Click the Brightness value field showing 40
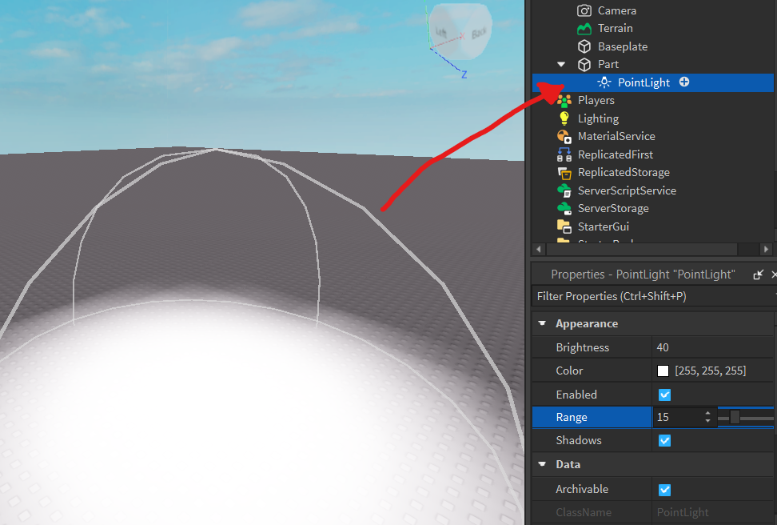The image size is (777, 525). pos(712,347)
